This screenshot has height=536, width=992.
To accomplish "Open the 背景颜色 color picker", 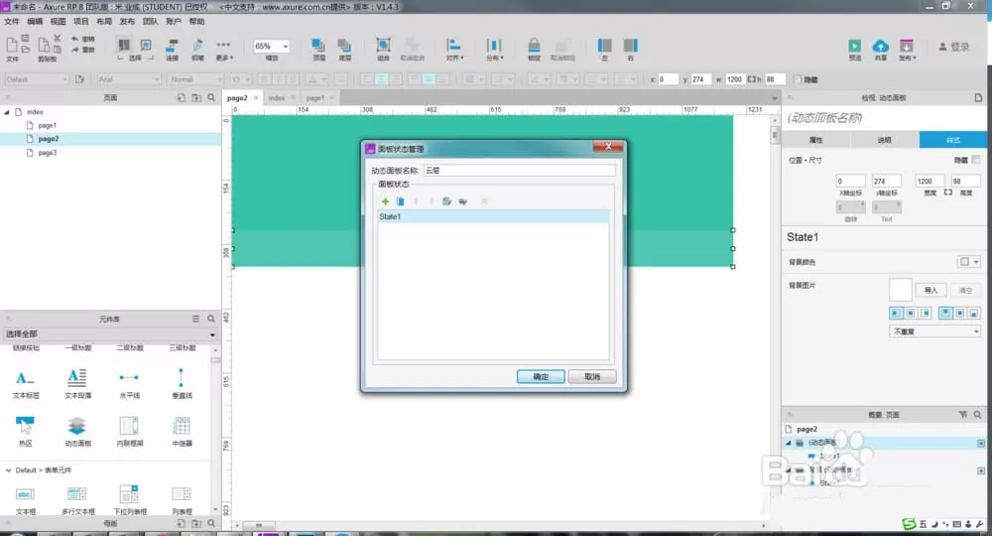I will (968, 261).
